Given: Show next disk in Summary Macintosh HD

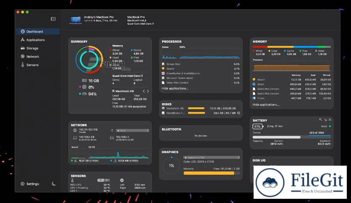Looking at the screenshot, I should [x=148, y=91].
